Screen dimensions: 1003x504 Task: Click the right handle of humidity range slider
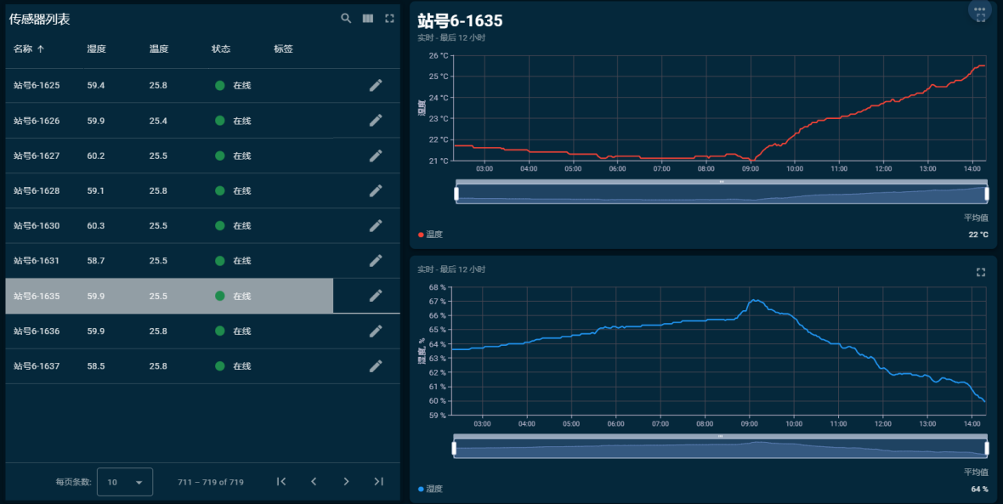coord(986,448)
